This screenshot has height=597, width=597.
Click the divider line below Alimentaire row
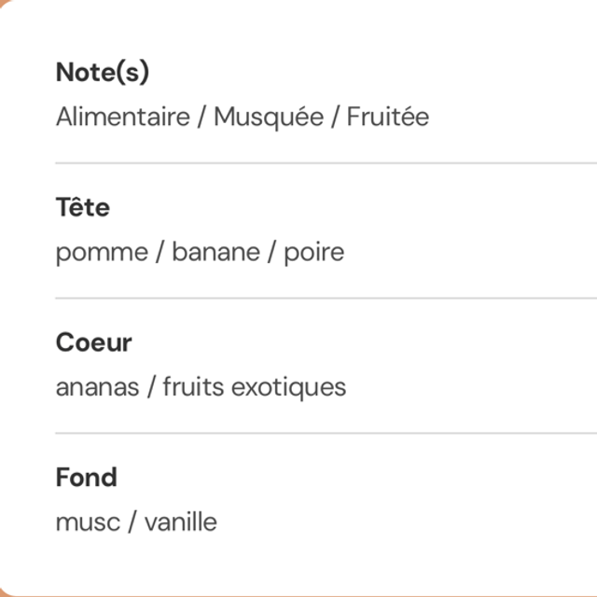pyautogui.click(x=326, y=163)
